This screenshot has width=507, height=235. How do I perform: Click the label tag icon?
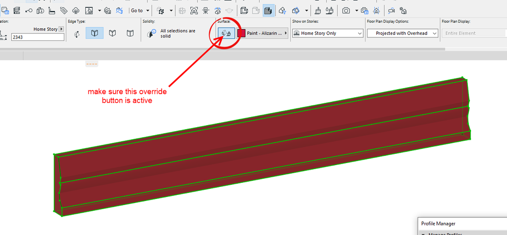63,11
